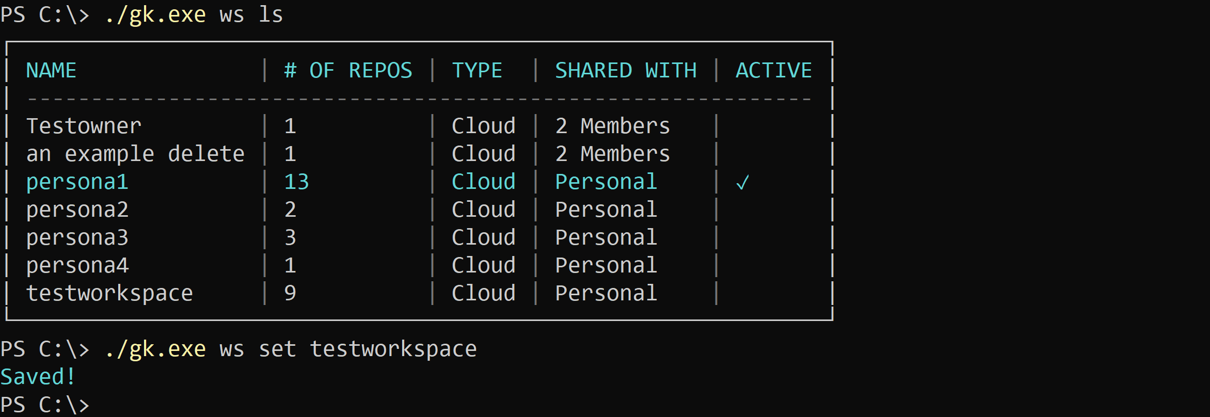Click the highlighted persona1 workspace name
The height and width of the screenshot is (417, 1210).
click(77, 182)
